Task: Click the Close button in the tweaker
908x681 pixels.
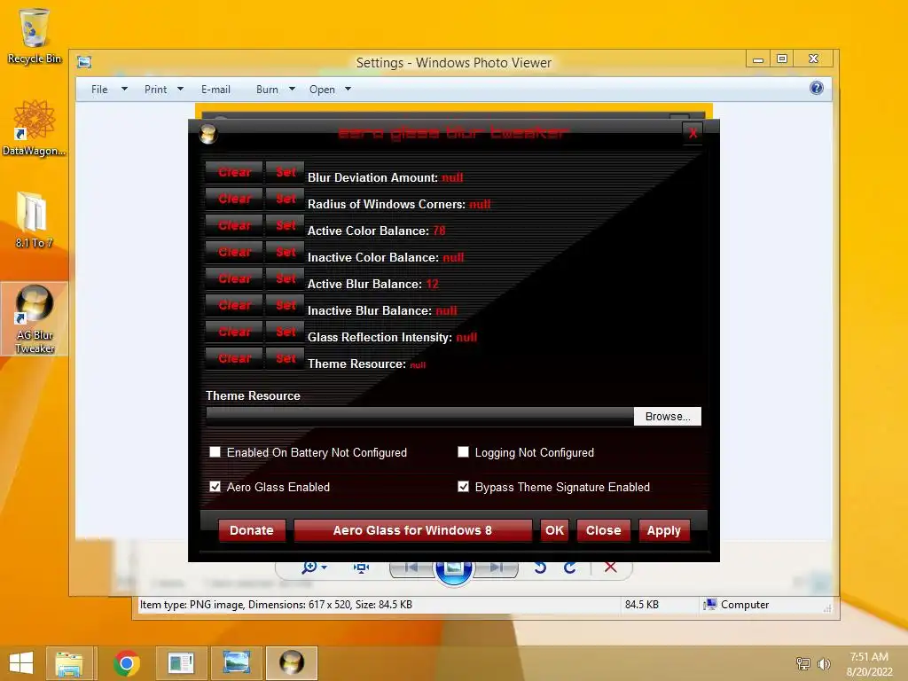Action: 603,530
